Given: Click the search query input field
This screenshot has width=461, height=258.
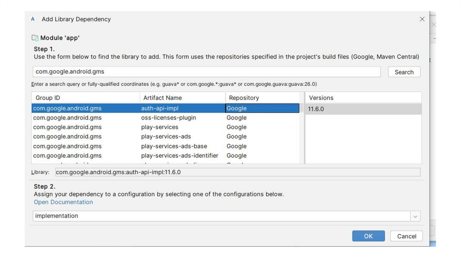Looking at the screenshot, I should click(207, 71).
